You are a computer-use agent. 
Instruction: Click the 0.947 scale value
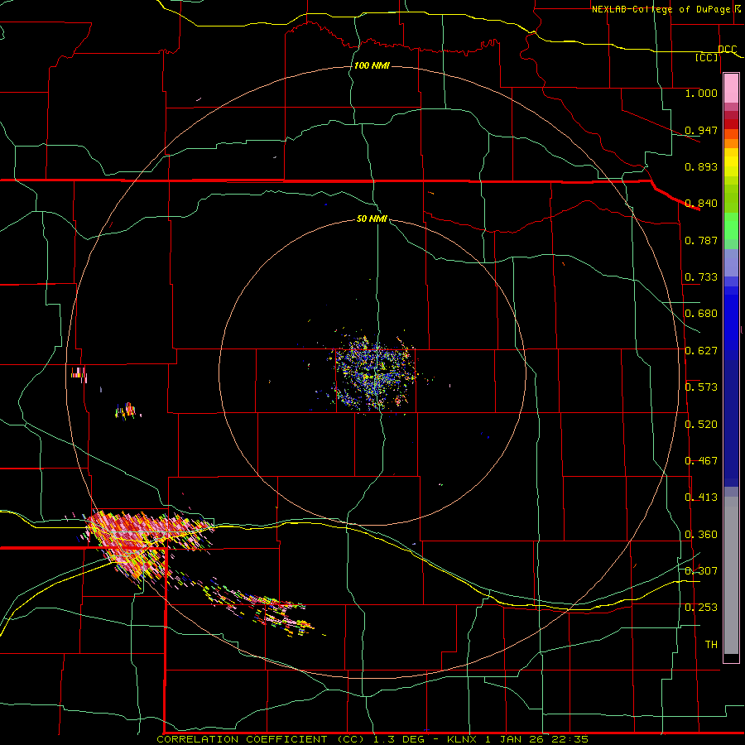701,130
